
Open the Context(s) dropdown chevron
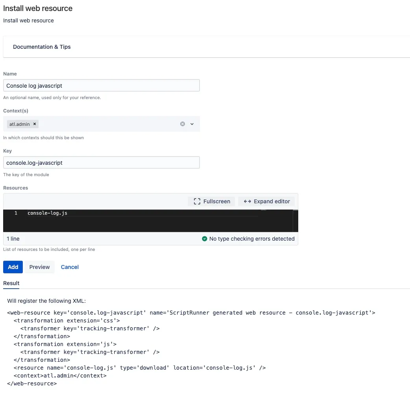(192, 124)
